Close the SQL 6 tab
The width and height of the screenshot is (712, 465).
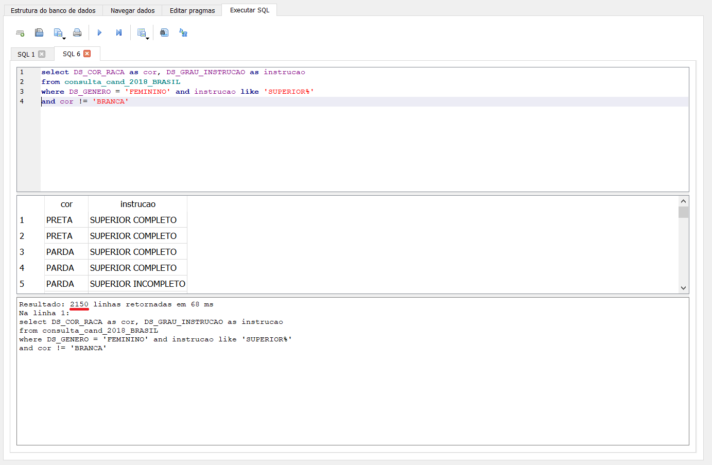pyautogui.click(x=87, y=54)
